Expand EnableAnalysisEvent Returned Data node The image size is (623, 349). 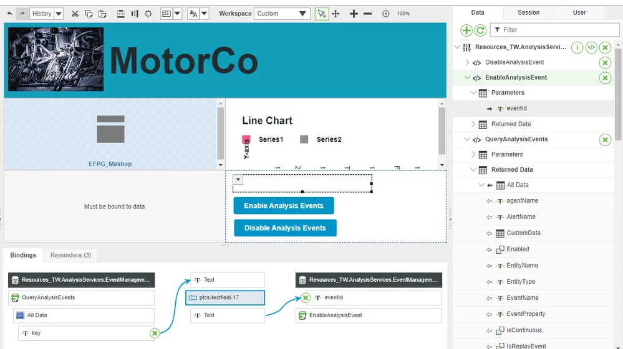473,124
